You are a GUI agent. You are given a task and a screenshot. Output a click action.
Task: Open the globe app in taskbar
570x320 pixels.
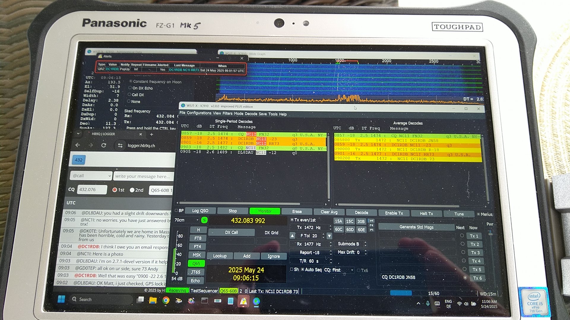point(256,302)
